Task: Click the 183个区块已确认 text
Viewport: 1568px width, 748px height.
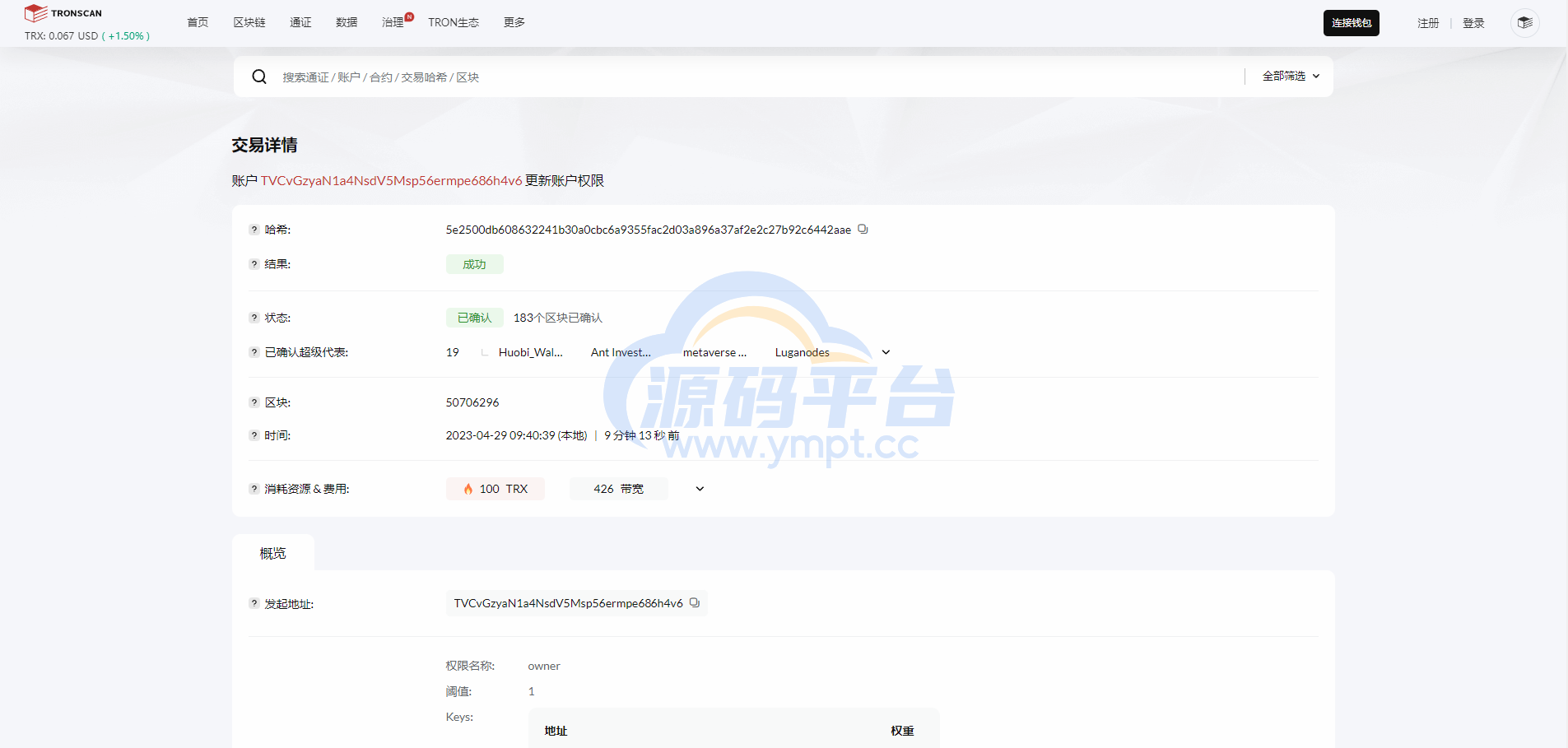Action: click(x=558, y=318)
